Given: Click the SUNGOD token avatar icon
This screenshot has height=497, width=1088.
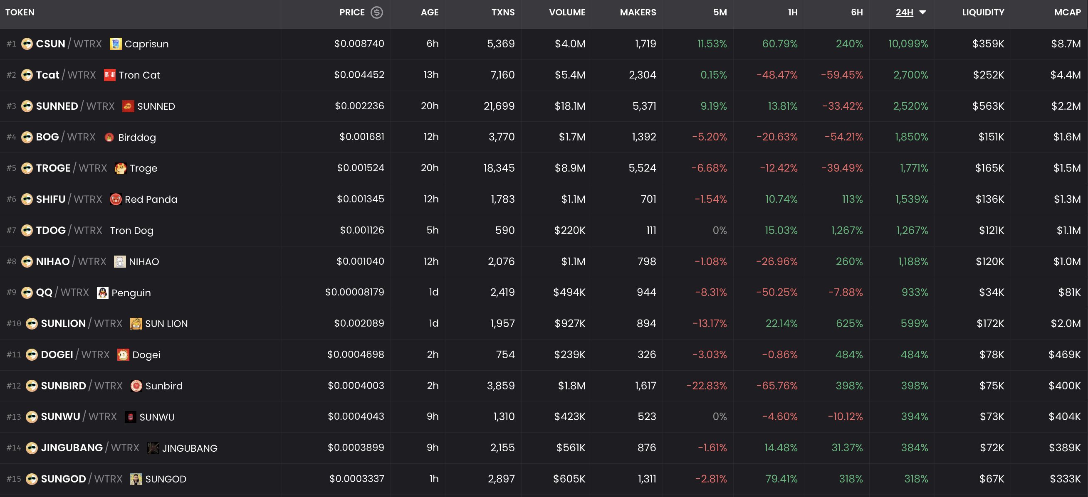Looking at the screenshot, I should 136,479.
